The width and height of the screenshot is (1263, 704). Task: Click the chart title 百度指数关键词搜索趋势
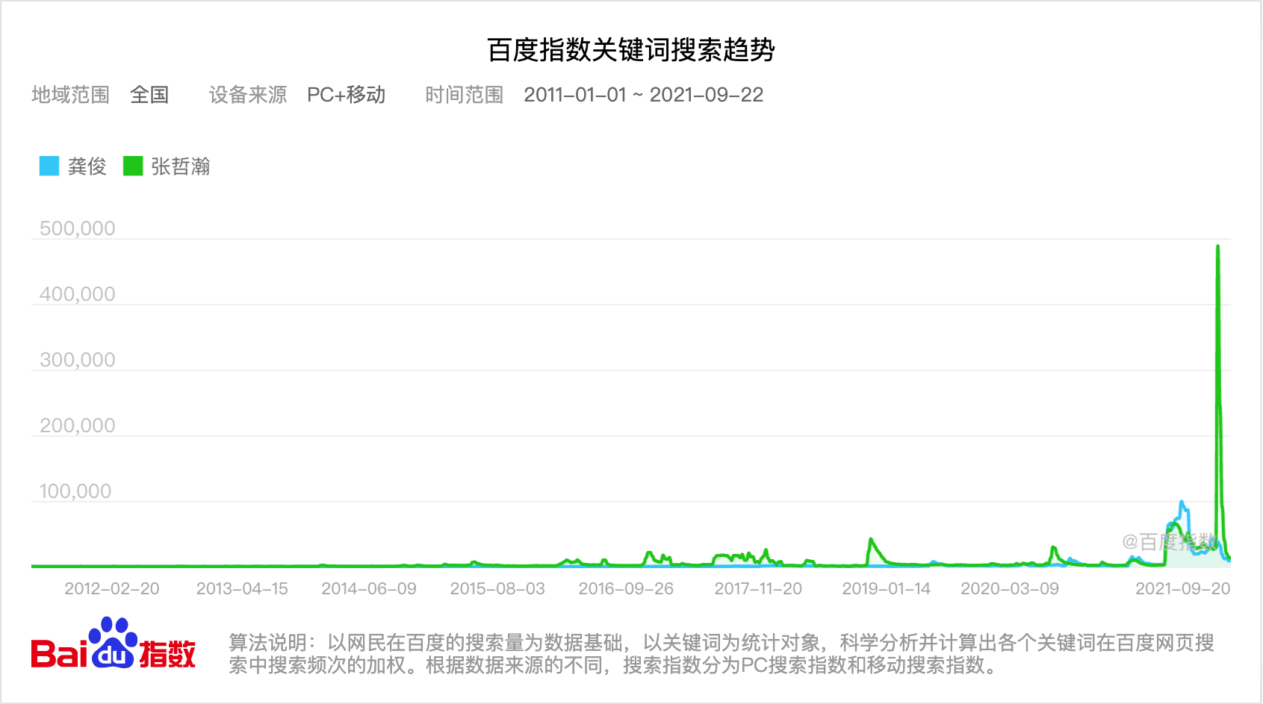click(x=631, y=50)
